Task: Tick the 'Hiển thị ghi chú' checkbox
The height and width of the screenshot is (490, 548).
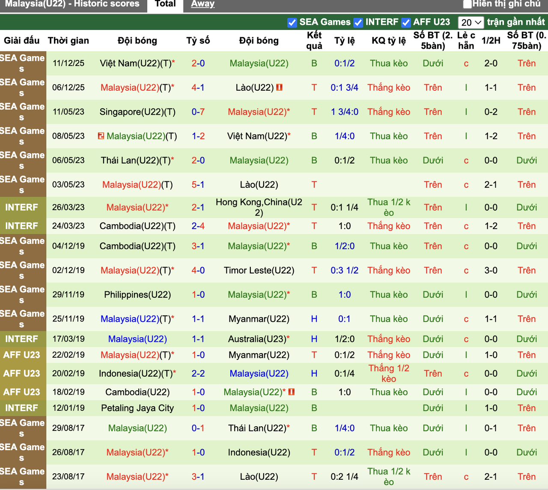Action: [468, 4]
